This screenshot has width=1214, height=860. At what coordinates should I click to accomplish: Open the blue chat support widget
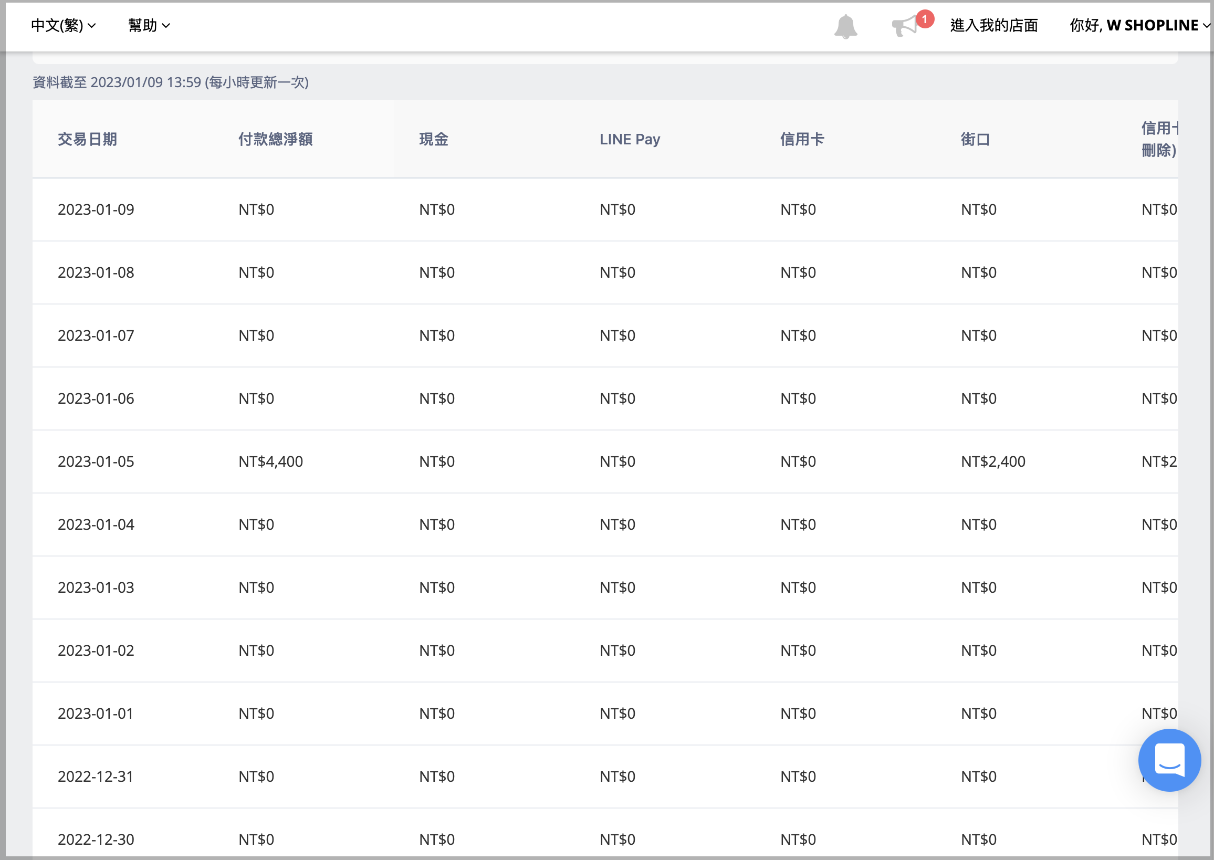click(x=1169, y=759)
